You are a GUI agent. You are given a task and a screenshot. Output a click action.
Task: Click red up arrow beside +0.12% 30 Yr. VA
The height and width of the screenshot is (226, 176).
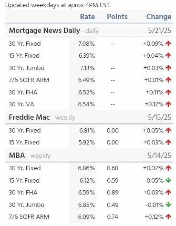168,104
